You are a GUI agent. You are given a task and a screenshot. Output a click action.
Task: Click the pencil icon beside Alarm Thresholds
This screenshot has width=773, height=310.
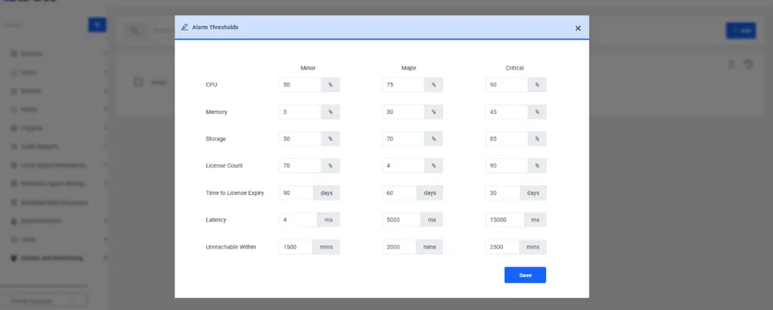pos(184,27)
